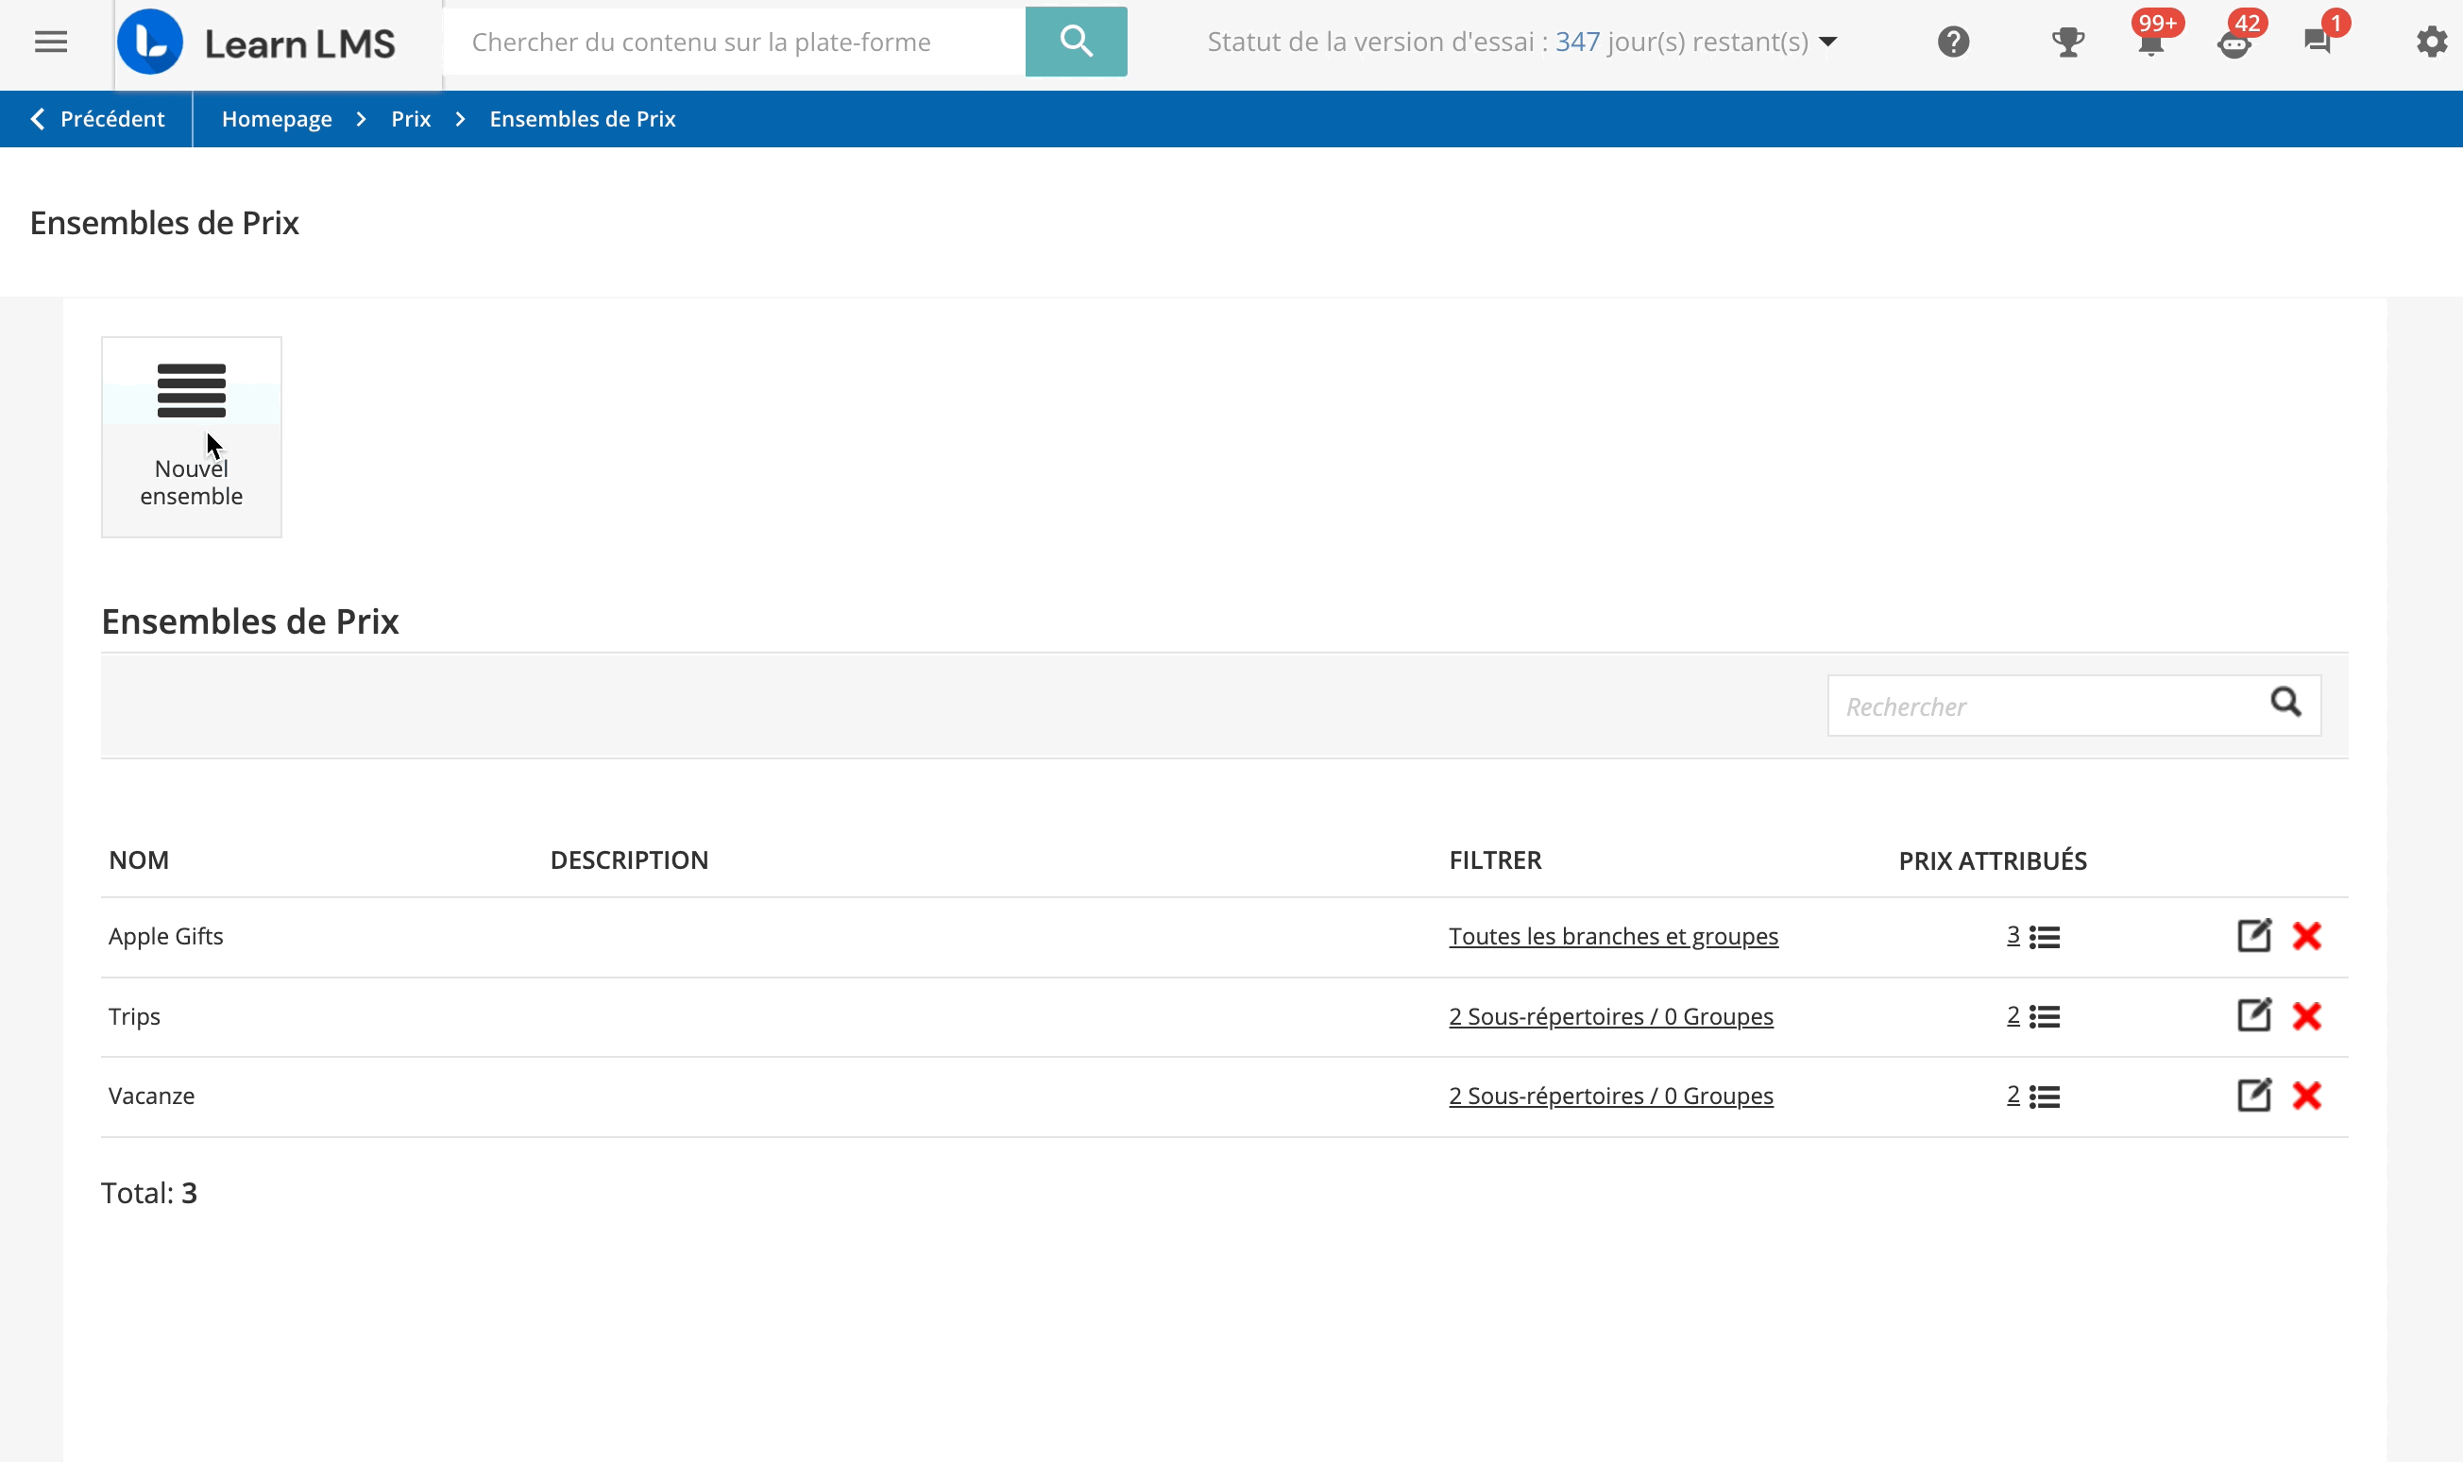
Task: Click the Rechercher magnifier icon
Action: pyautogui.click(x=2285, y=703)
